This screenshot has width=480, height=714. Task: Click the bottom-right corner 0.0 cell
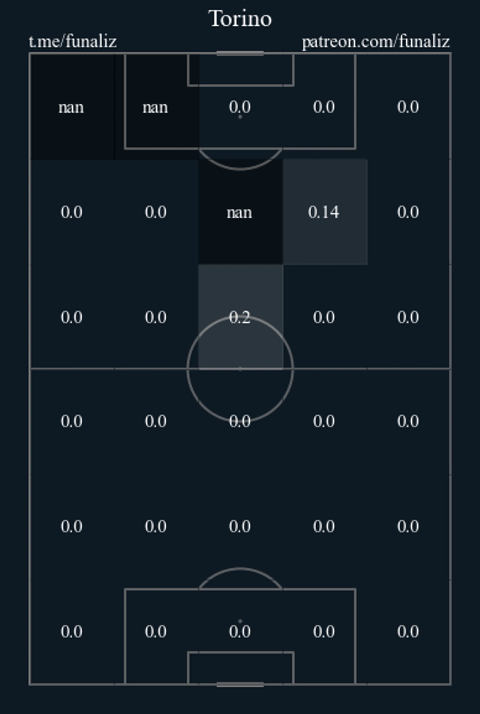(409, 631)
